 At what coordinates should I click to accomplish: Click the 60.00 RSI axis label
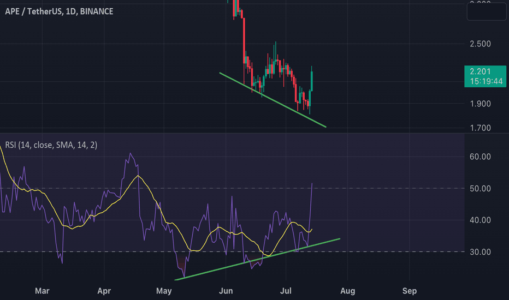pyautogui.click(x=480, y=157)
